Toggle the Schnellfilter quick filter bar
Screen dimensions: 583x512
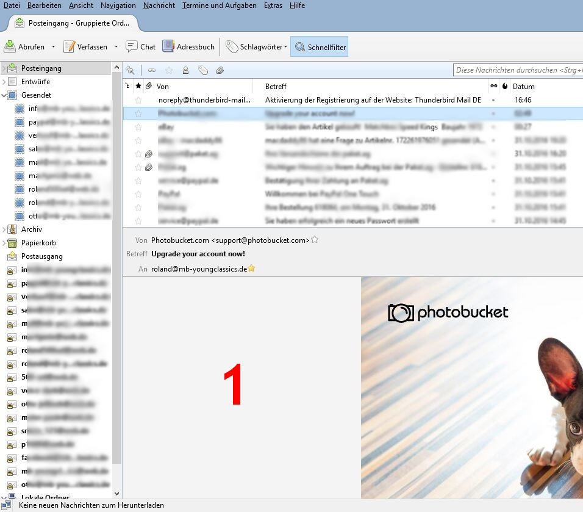[320, 47]
